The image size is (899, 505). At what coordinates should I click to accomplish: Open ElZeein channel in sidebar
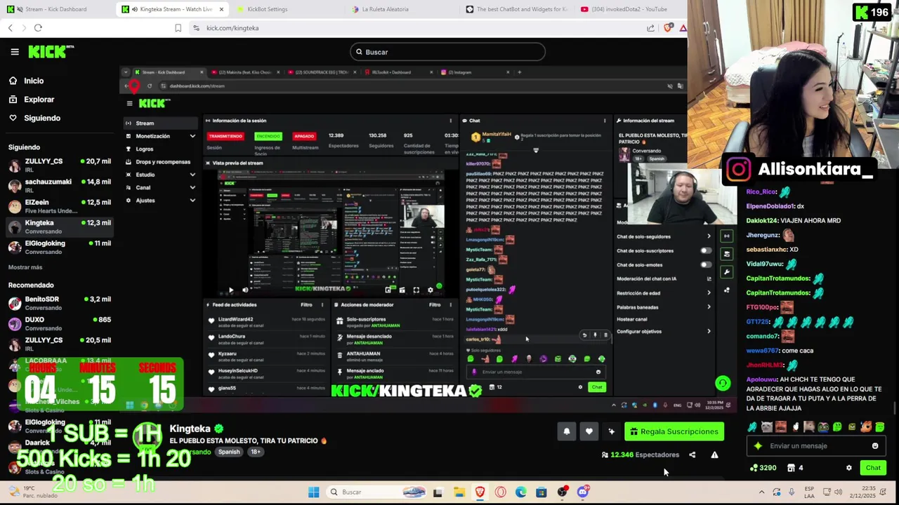[59, 206]
